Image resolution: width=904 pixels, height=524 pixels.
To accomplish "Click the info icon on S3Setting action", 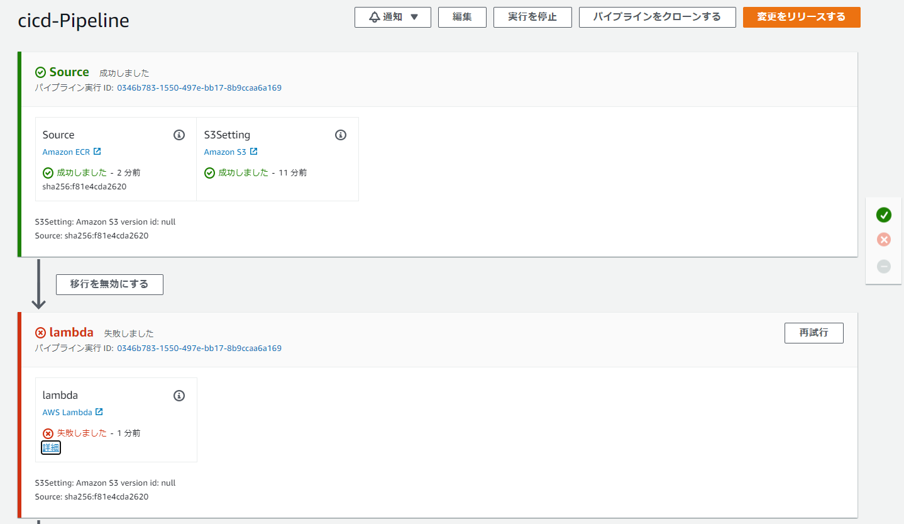I will pyautogui.click(x=341, y=135).
